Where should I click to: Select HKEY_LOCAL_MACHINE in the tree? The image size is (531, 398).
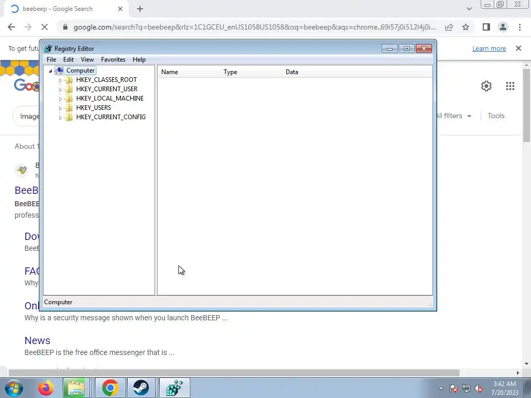(110, 98)
